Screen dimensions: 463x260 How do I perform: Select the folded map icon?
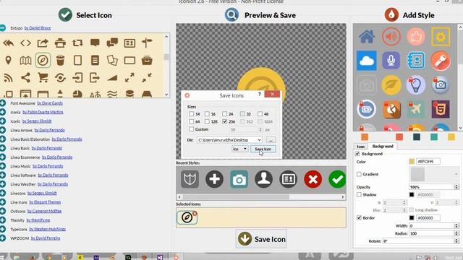[26, 61]
